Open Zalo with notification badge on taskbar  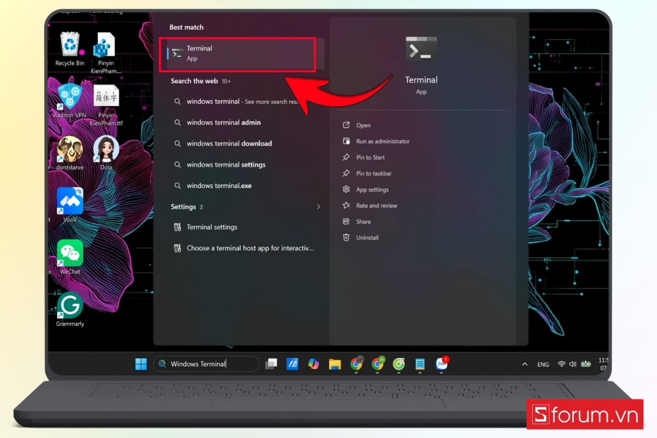tap(441, 364)
